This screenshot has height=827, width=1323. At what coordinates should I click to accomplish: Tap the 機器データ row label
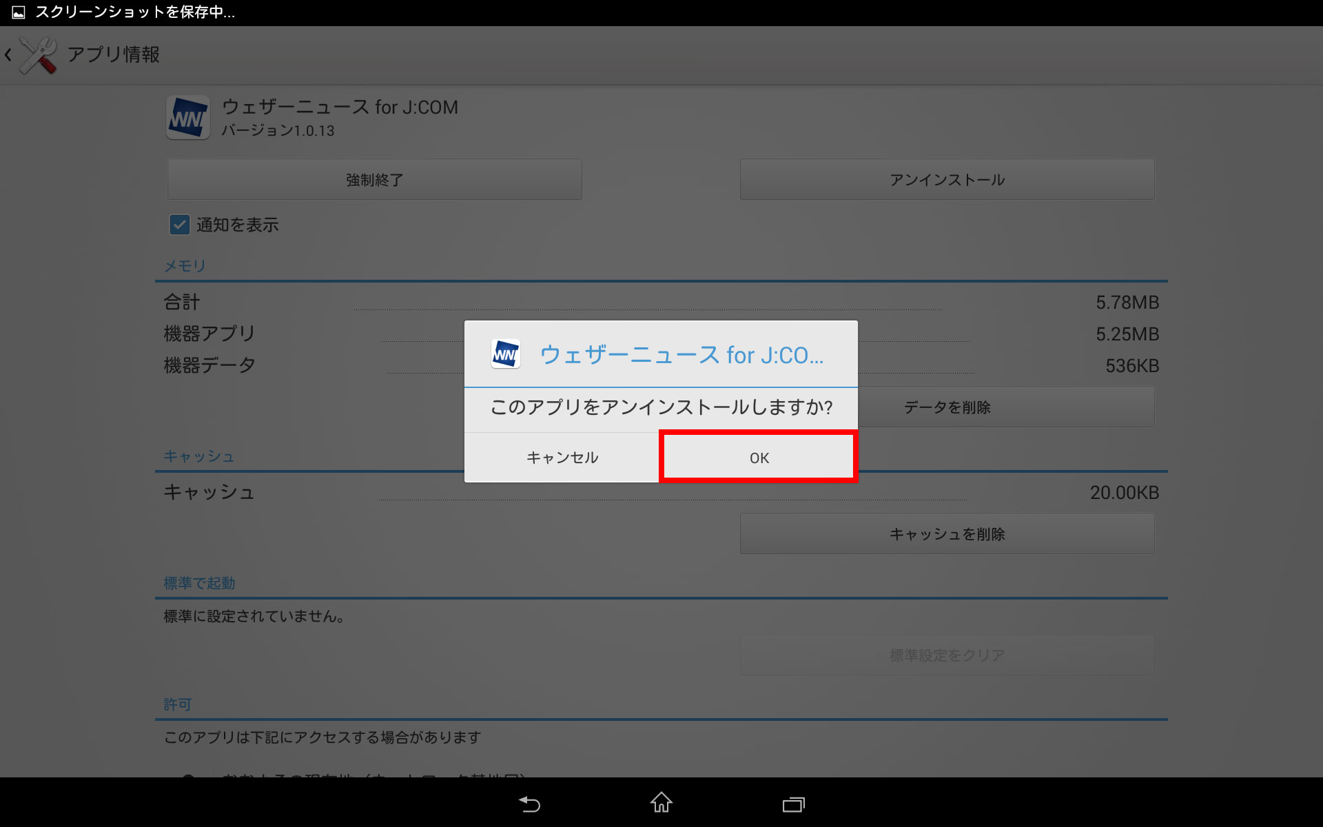[x=209, y=365]
